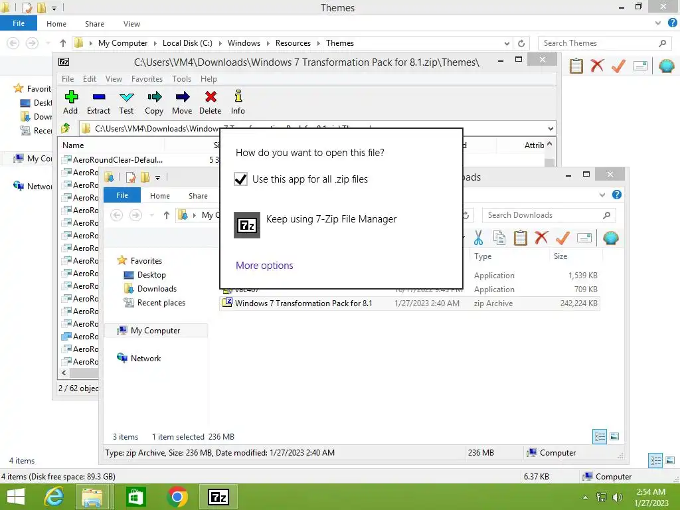The image size is (680, 510).
Task: Click the 7-Zip Add toolbar icon
Action: [71, 97]
